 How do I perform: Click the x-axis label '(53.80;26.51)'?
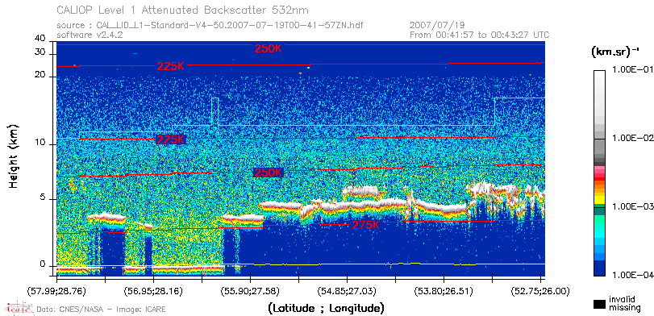click(x=444, y=290)
